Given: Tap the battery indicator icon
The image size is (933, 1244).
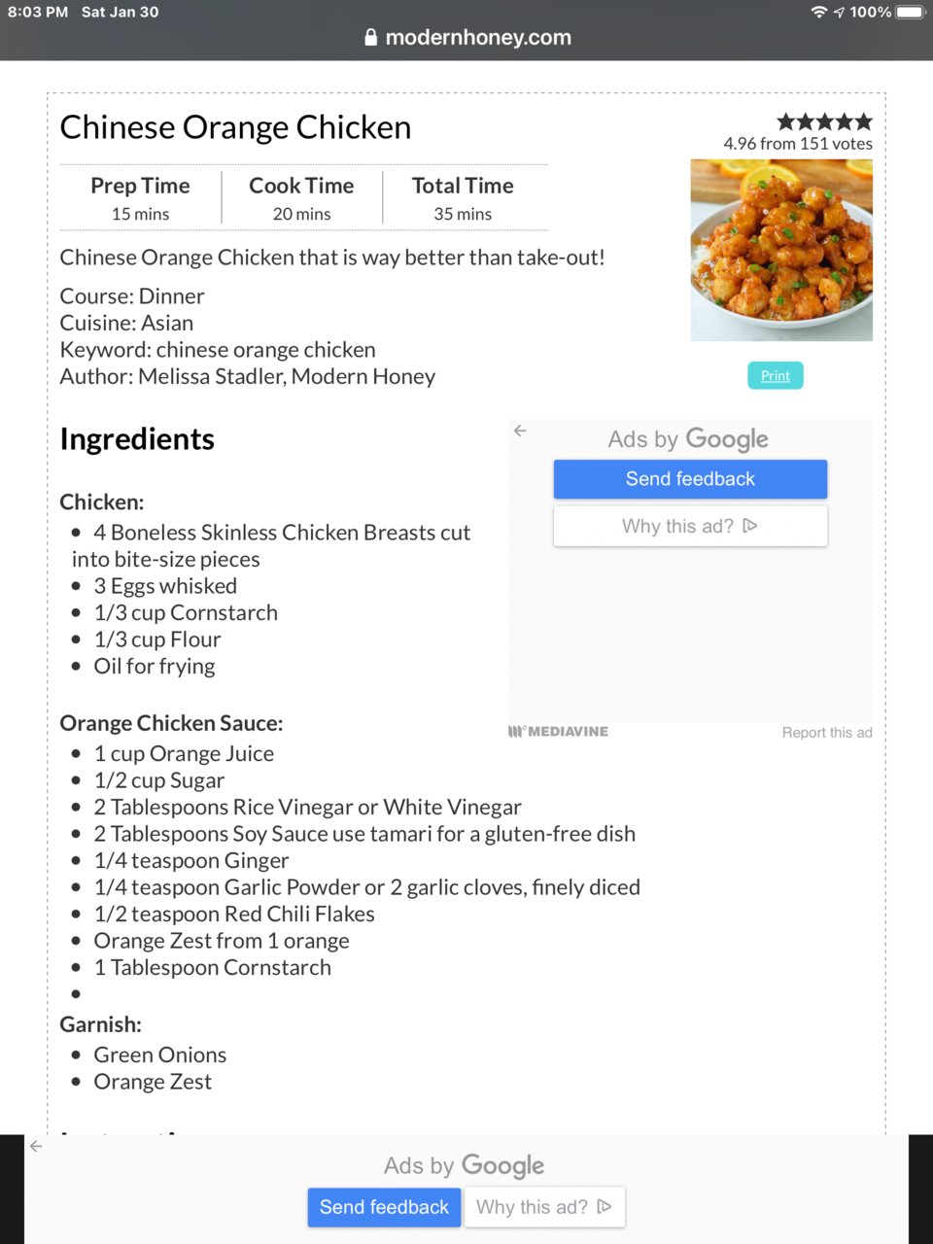Looking at the screenshot, I should click(911, 12).
